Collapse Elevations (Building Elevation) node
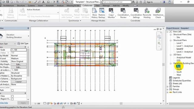This screenshot has height=109, width=194. point(171,63)
